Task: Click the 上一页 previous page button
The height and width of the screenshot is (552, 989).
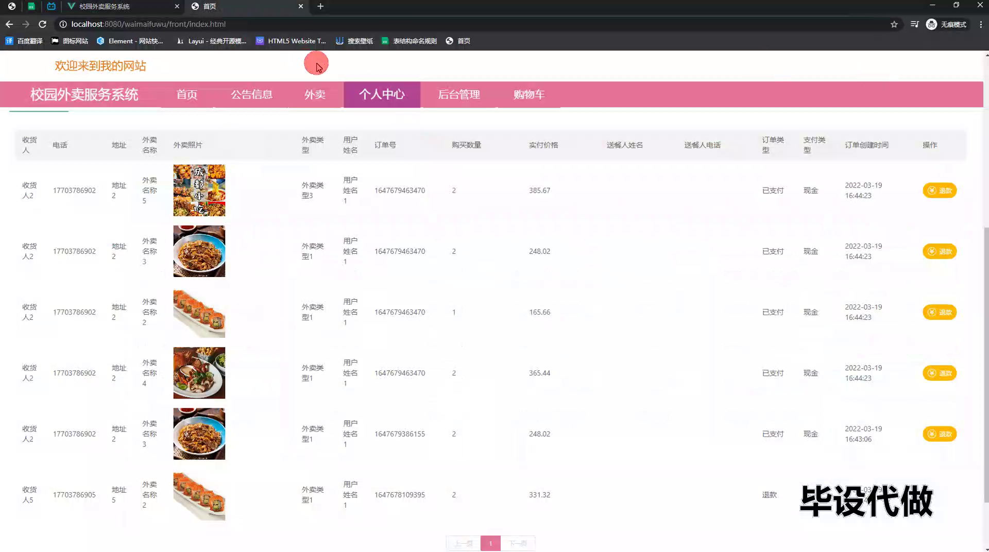Action: [464, 543]
